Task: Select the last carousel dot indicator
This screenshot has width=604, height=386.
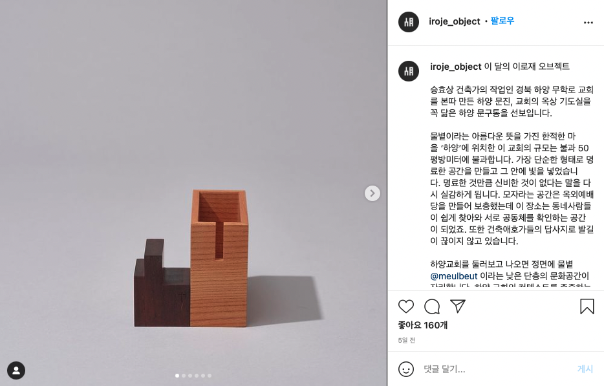Action: click(x=210, y=376)
